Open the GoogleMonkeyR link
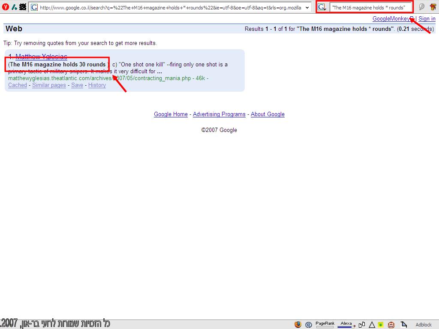Screen dimensions: 439x329 [x=393, y=19]
